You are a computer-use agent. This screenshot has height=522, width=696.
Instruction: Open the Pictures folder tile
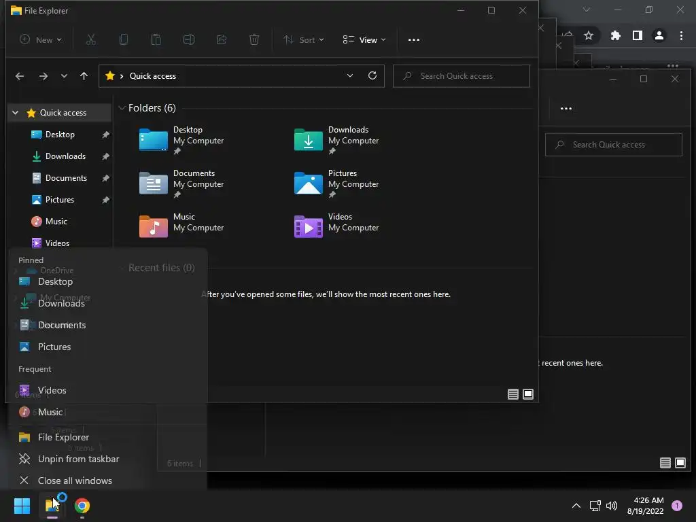tap(337, 184)
